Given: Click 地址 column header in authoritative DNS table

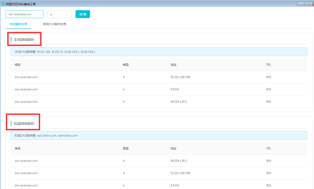Looking at the screenshot, I should (173, 149).
